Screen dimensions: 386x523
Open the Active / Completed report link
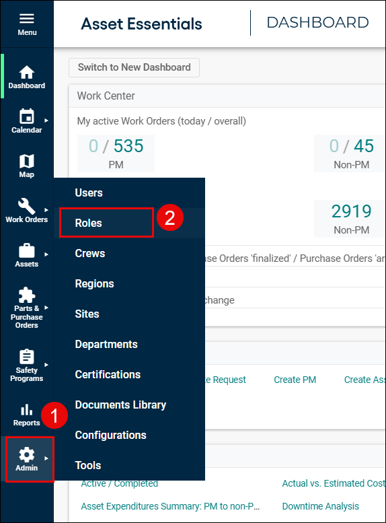pos(120,484)
